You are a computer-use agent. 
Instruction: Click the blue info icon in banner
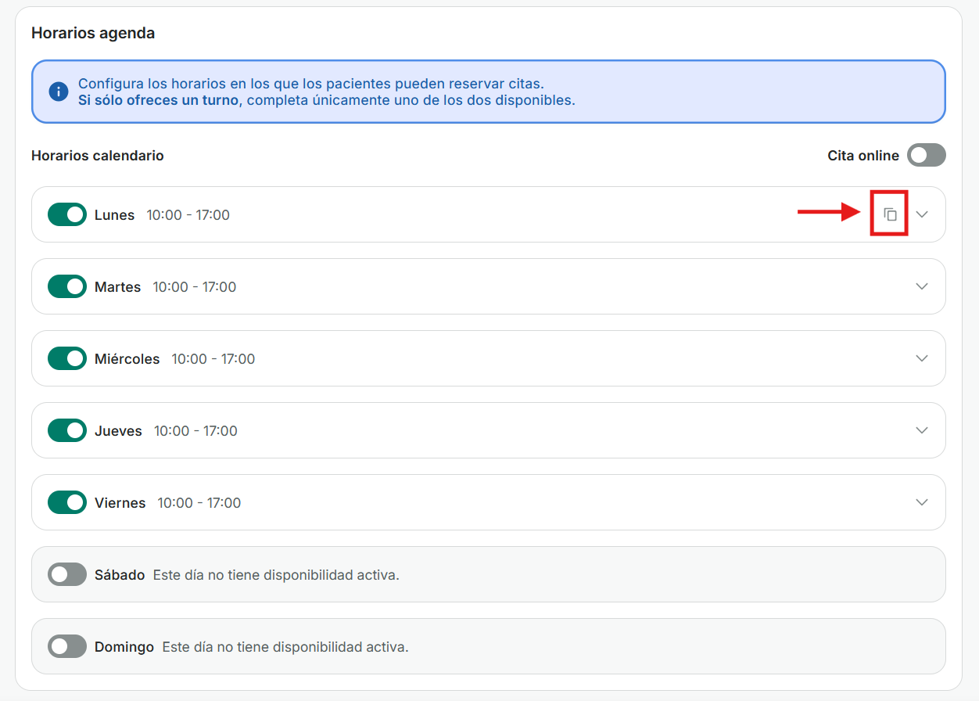(x=59, y=92)
